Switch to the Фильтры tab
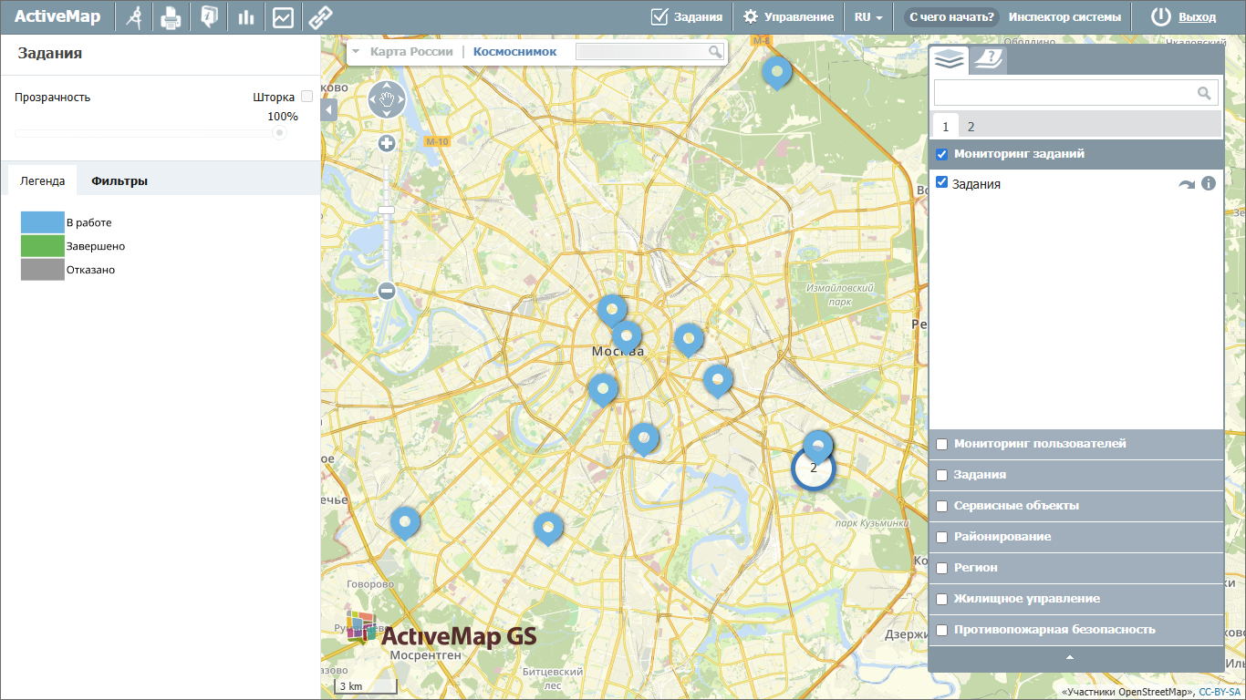 [x=119, y=180]
